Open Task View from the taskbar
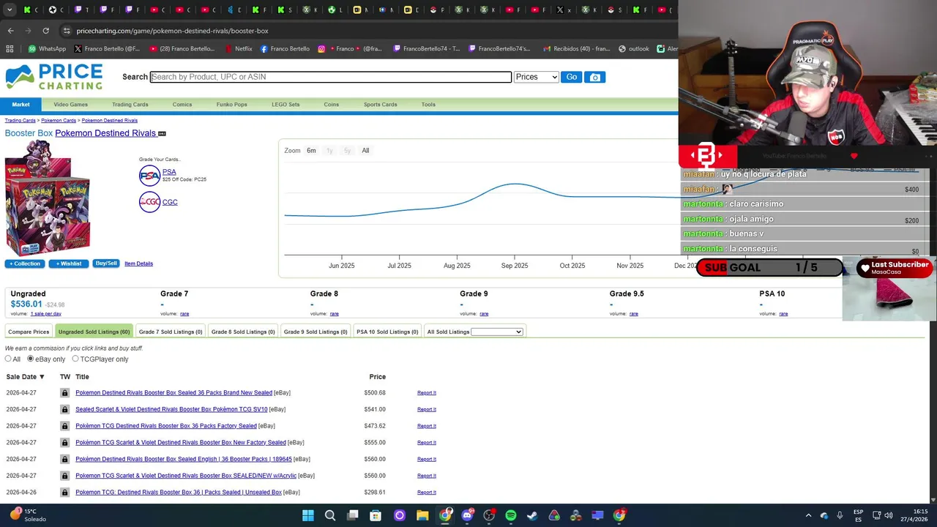Viewport: 937px width, 527px height. (353, 515)
